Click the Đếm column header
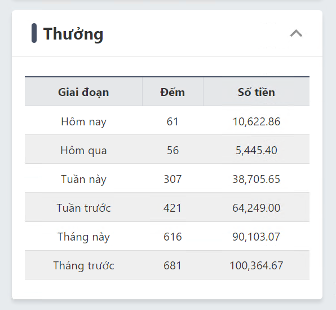The image size is (336, 310). (173, 92)
